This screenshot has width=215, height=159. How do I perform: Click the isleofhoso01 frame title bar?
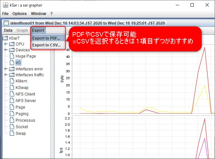coord(108,23)
